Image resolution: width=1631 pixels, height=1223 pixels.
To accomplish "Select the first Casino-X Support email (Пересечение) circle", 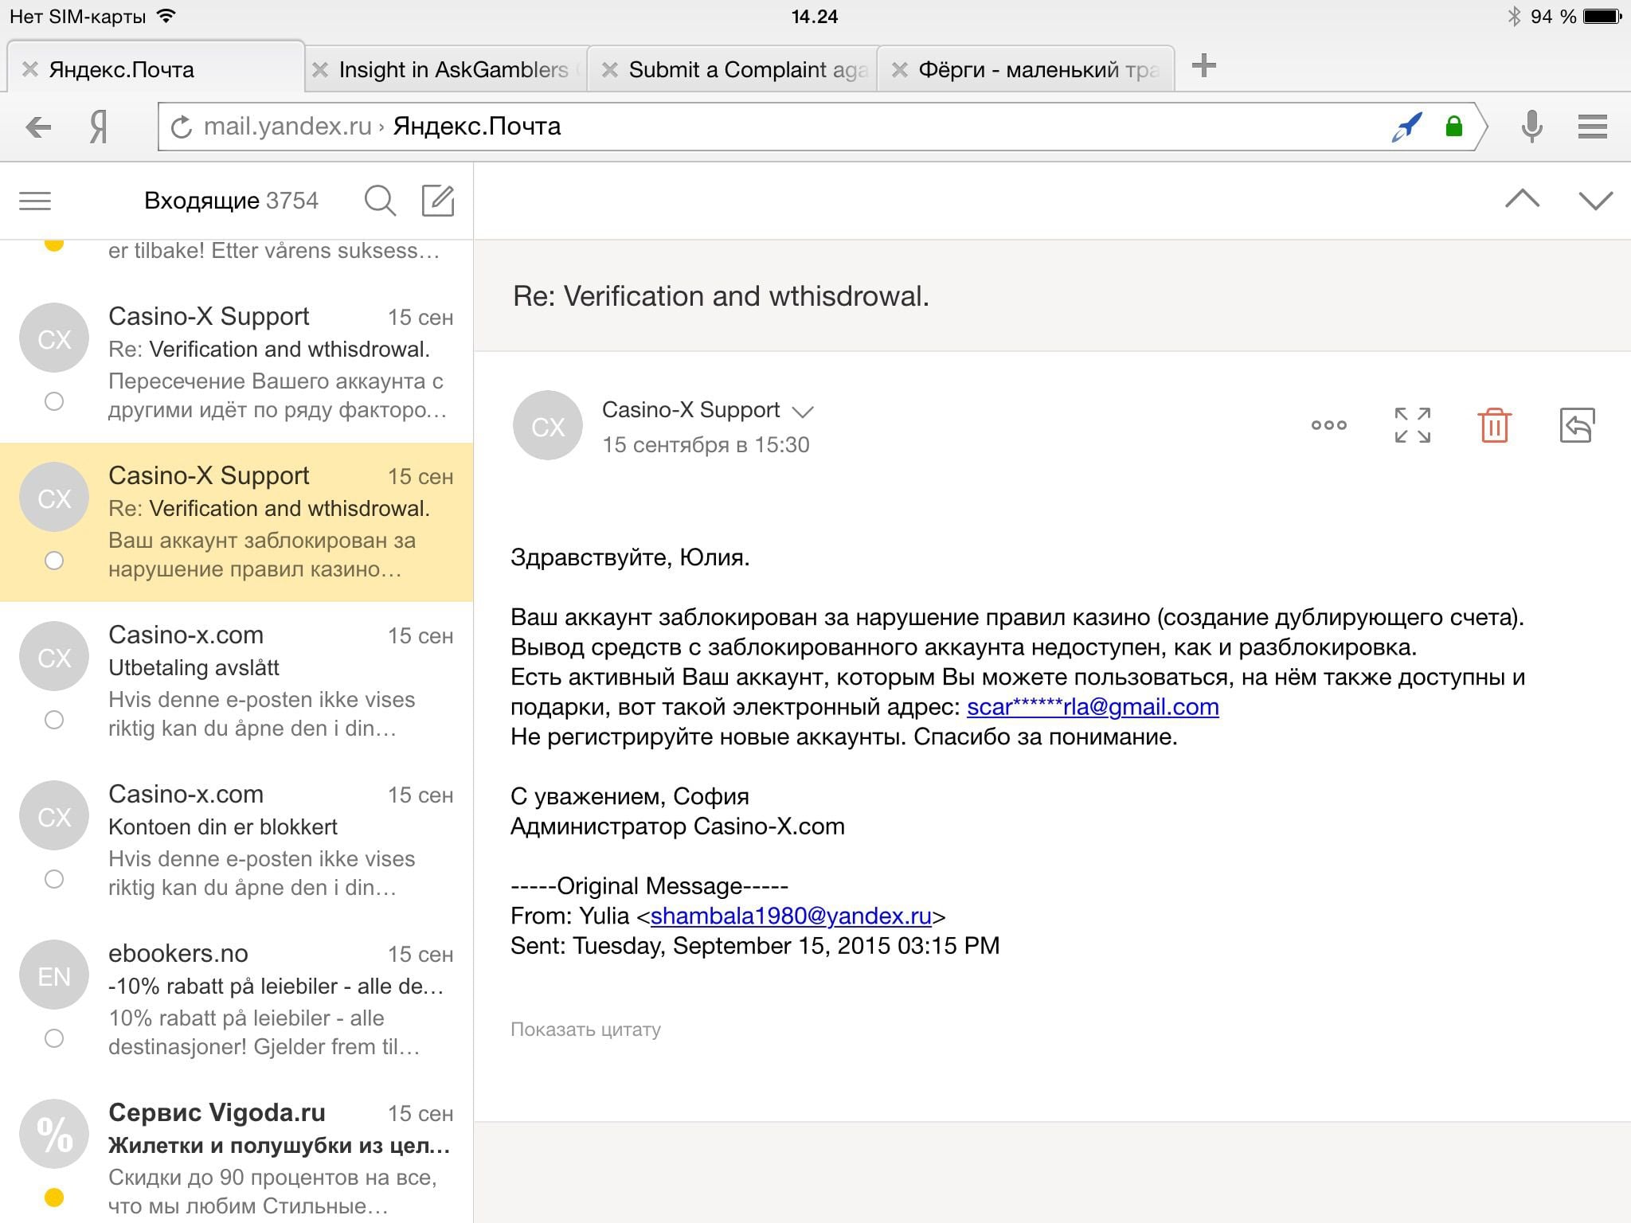I will coord(54,401).
